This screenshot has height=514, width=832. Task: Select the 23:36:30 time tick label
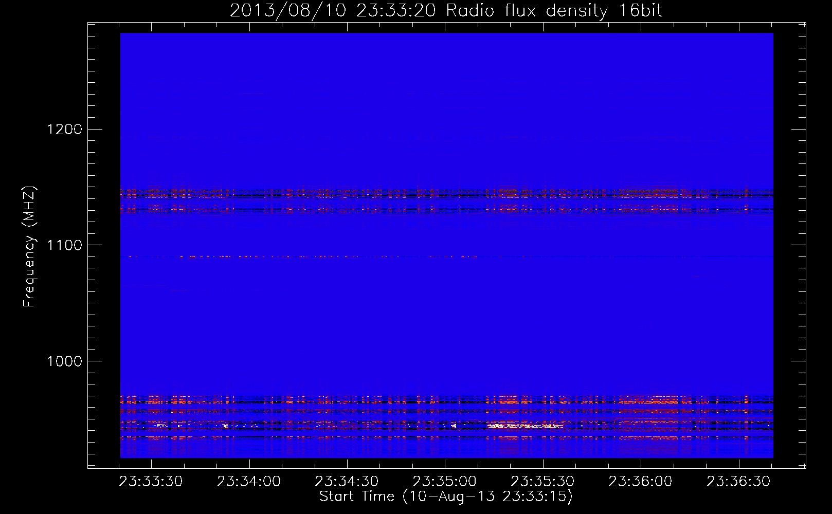pos(738,482)
